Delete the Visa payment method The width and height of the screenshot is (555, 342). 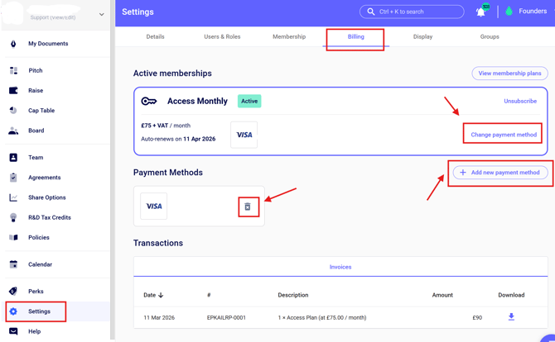click(248, 207)
